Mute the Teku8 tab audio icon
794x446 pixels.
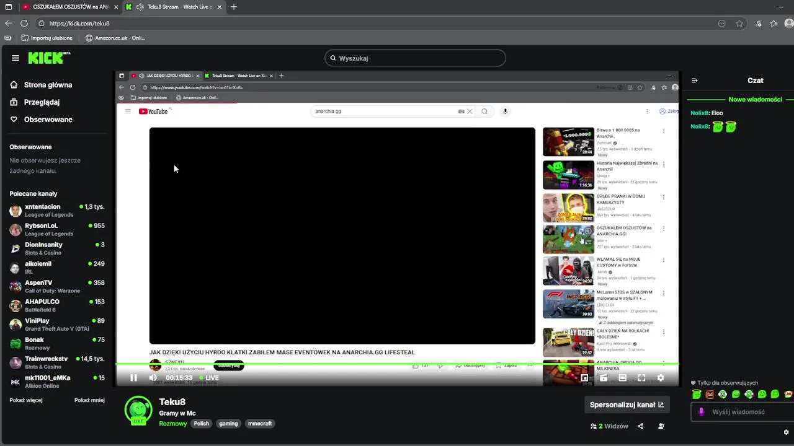tap(140, 7)
